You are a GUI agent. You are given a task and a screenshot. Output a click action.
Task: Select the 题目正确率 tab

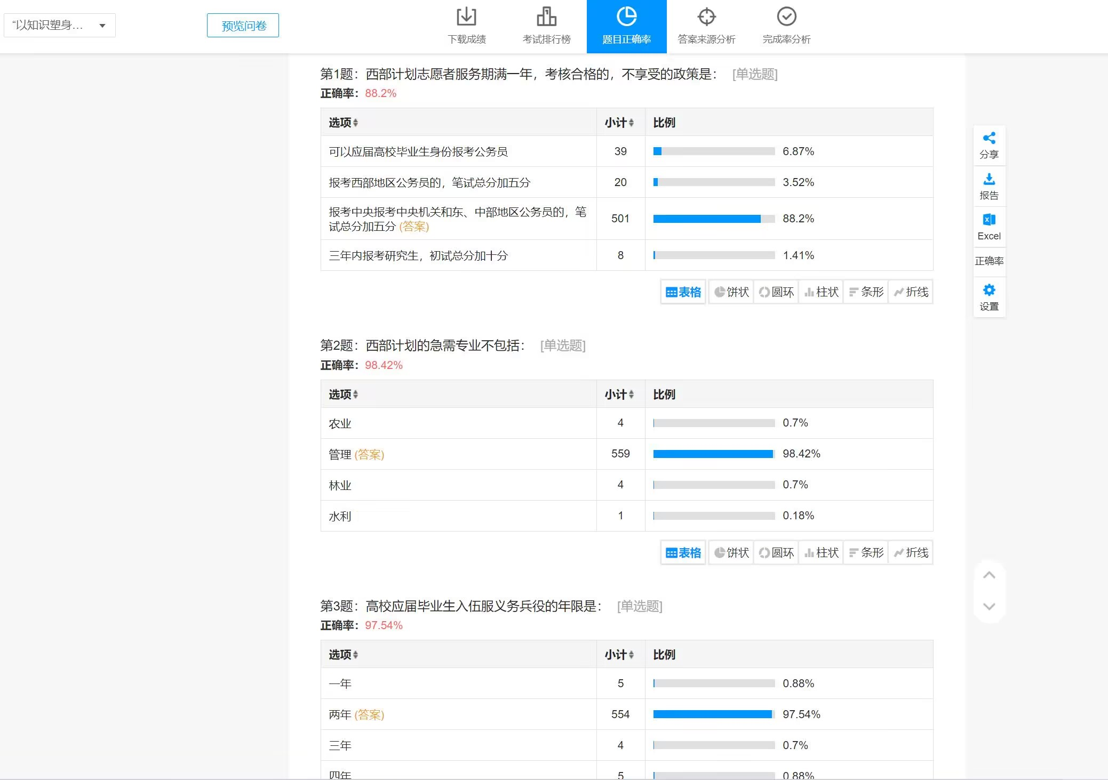[x=626, y=27]
